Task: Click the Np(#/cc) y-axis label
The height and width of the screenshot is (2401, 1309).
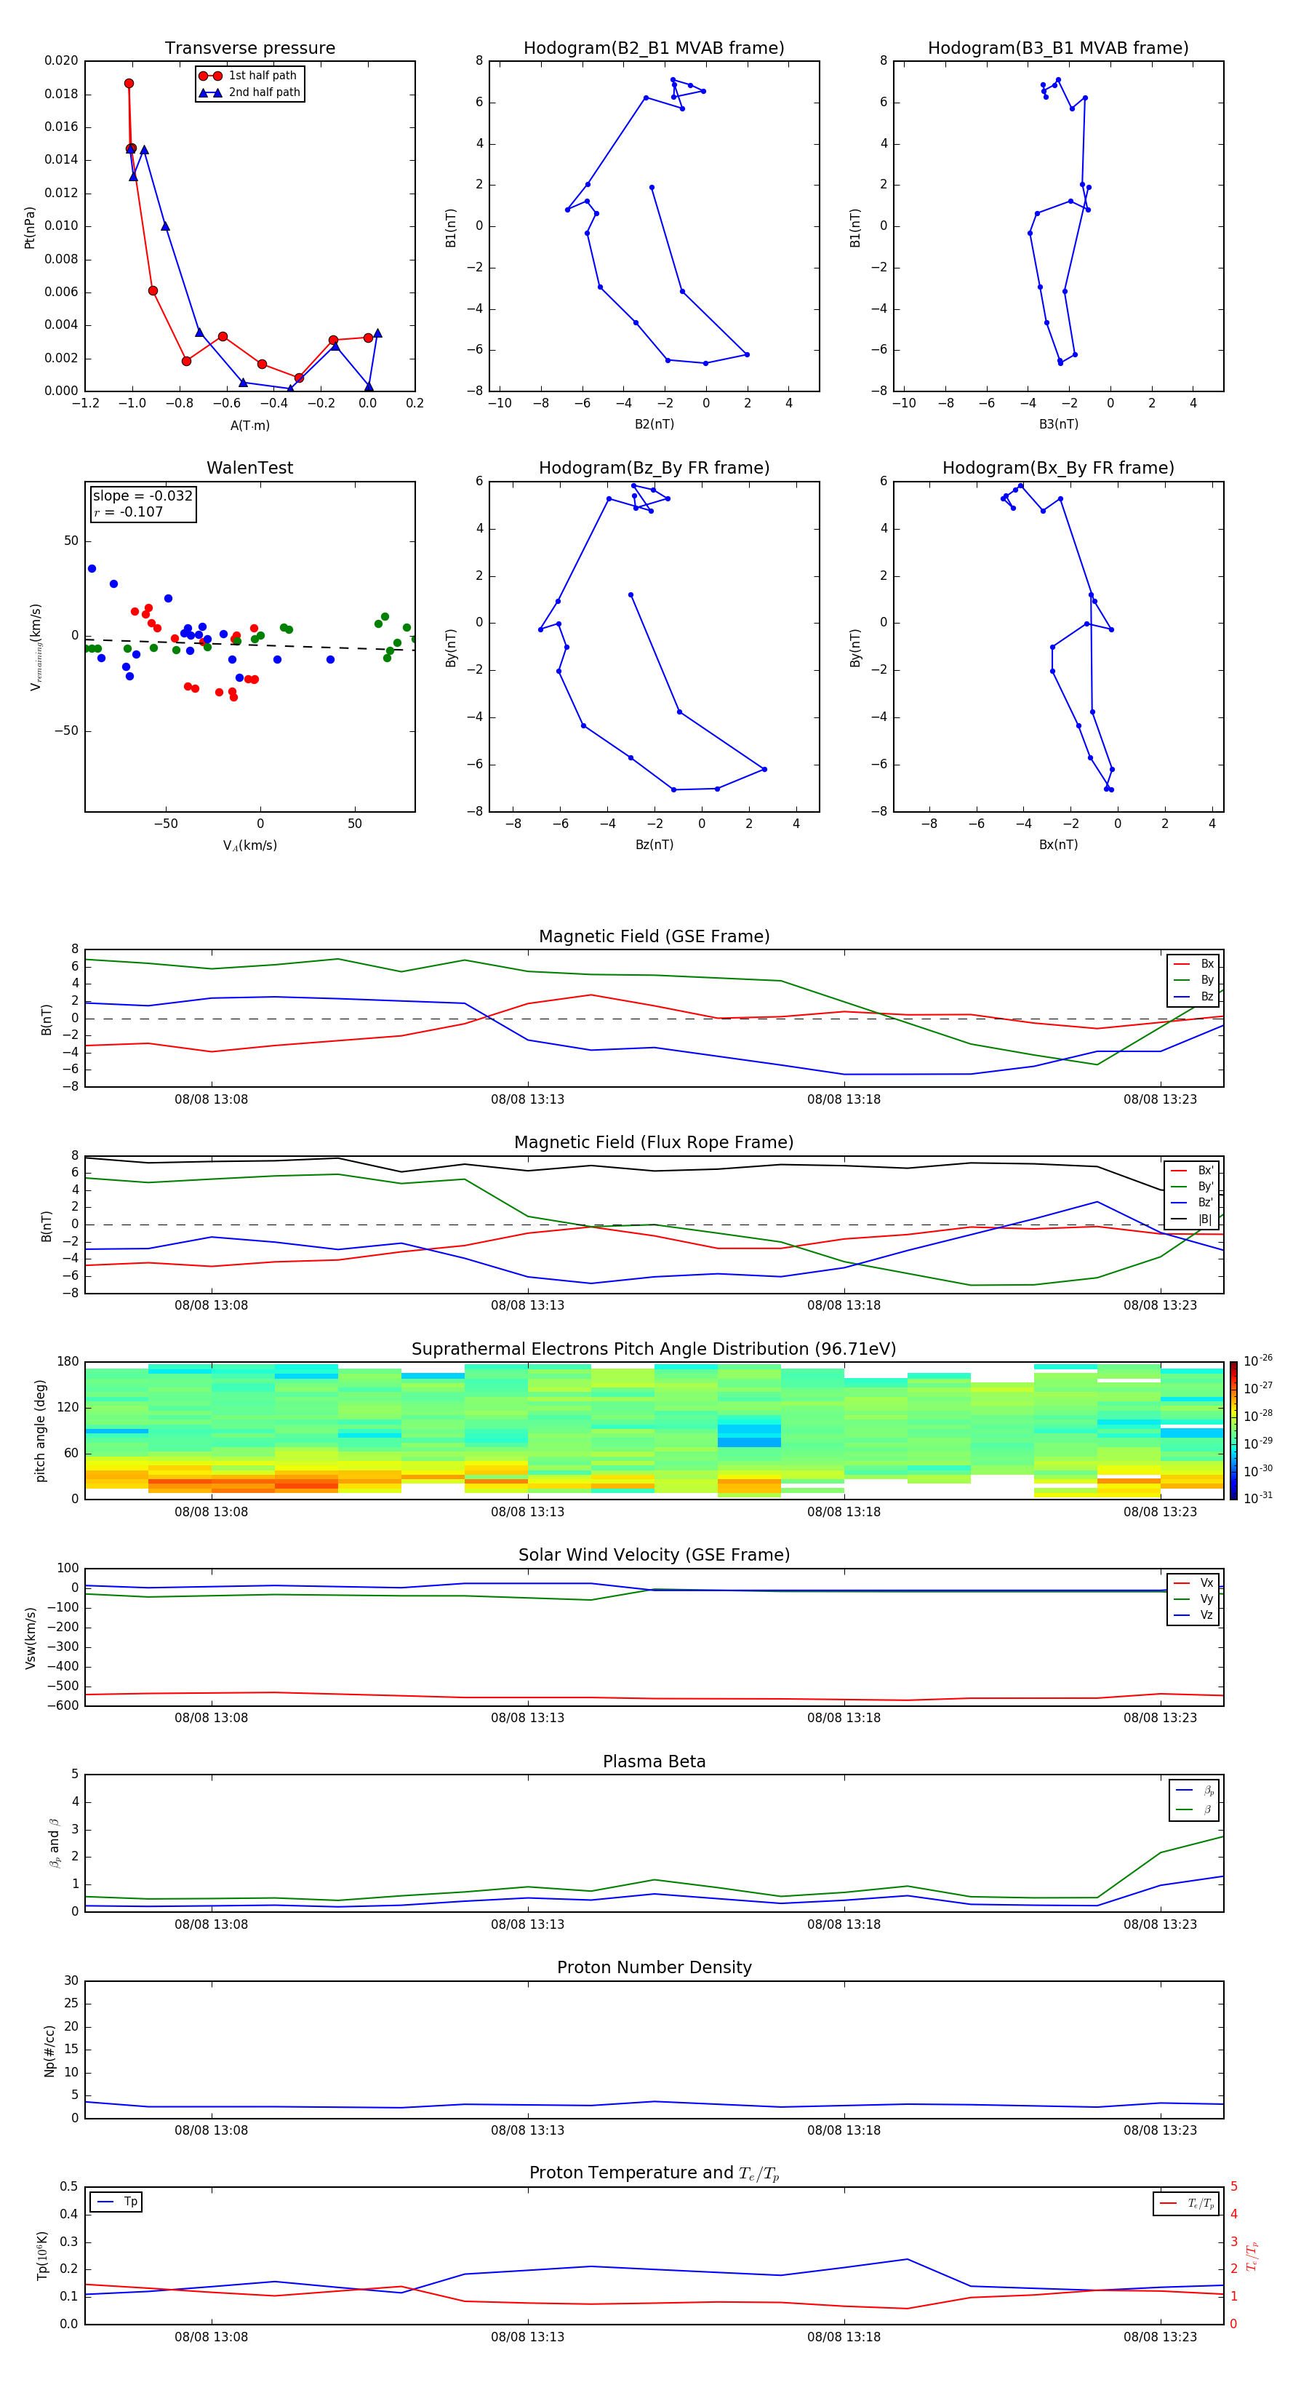Action: coord(50,2050)
